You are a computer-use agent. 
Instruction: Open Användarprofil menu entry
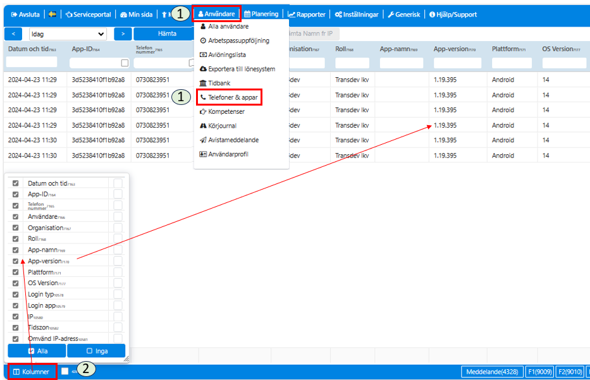coord(224,154)
